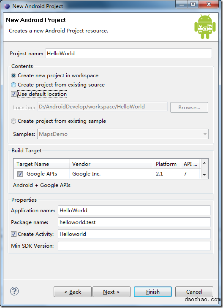
Task: Go to the Next wizard page
Action: coord(111,292)
